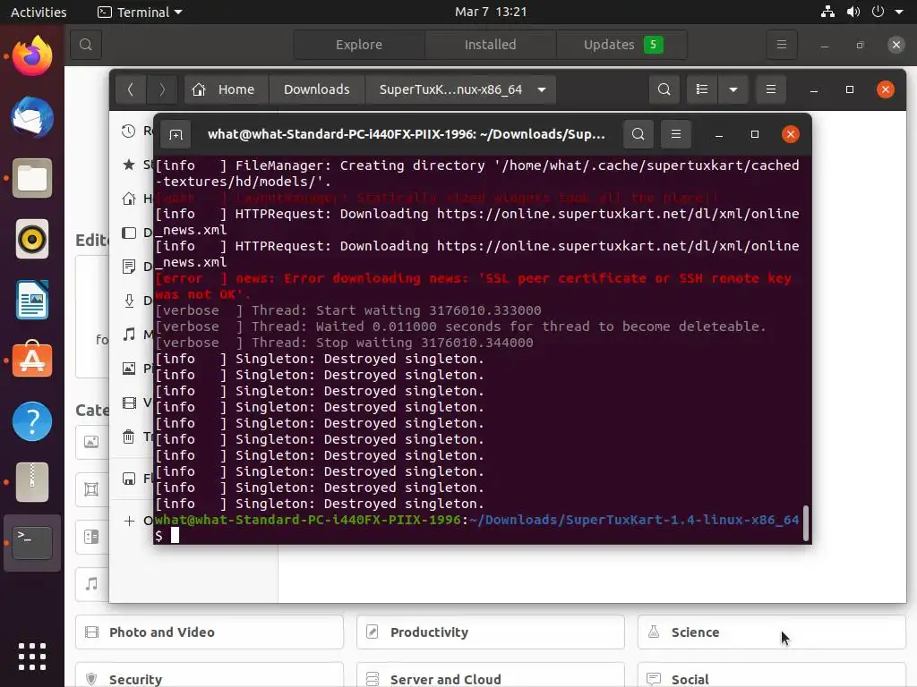917x687 pixels.
Task: Open the music note category tile in Software
Action: [x=92, y=583]
